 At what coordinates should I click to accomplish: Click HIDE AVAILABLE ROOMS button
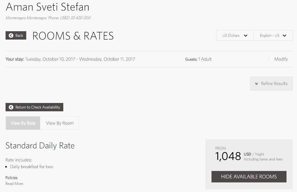click(x=249, y=177)
